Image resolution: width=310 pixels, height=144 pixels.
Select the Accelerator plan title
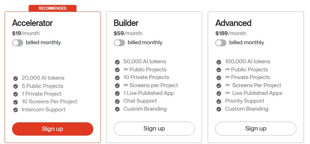point(32,23)
